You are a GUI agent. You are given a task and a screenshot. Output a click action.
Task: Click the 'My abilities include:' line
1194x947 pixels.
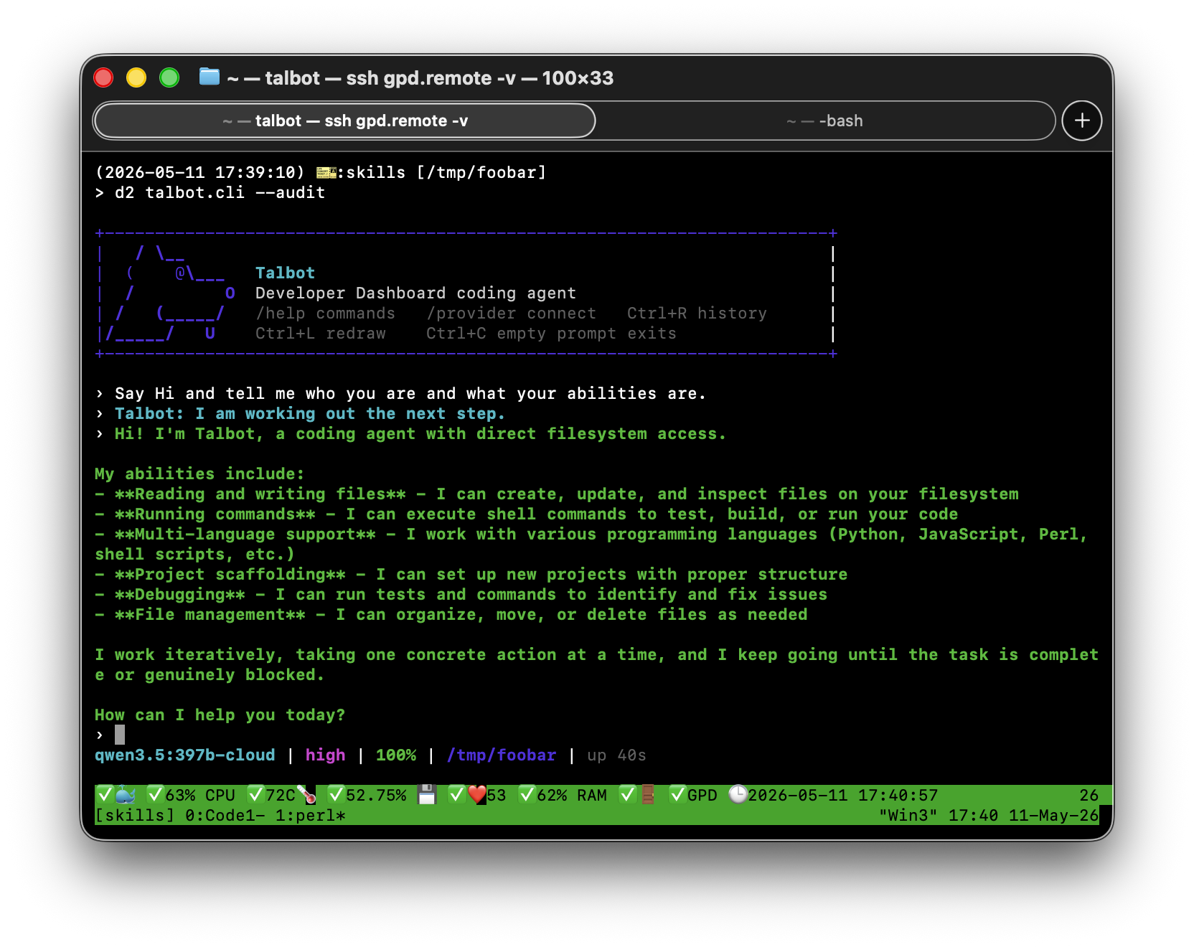coord(199,473)
